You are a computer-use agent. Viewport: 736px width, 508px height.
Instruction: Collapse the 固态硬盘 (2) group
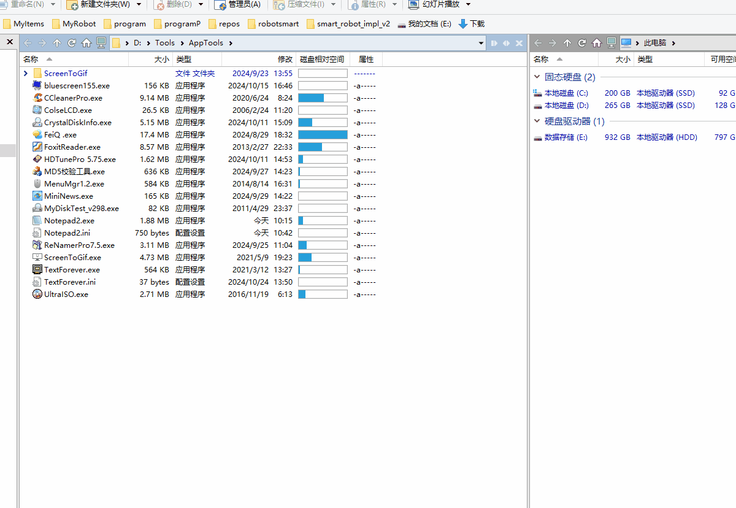click(537, 77)
